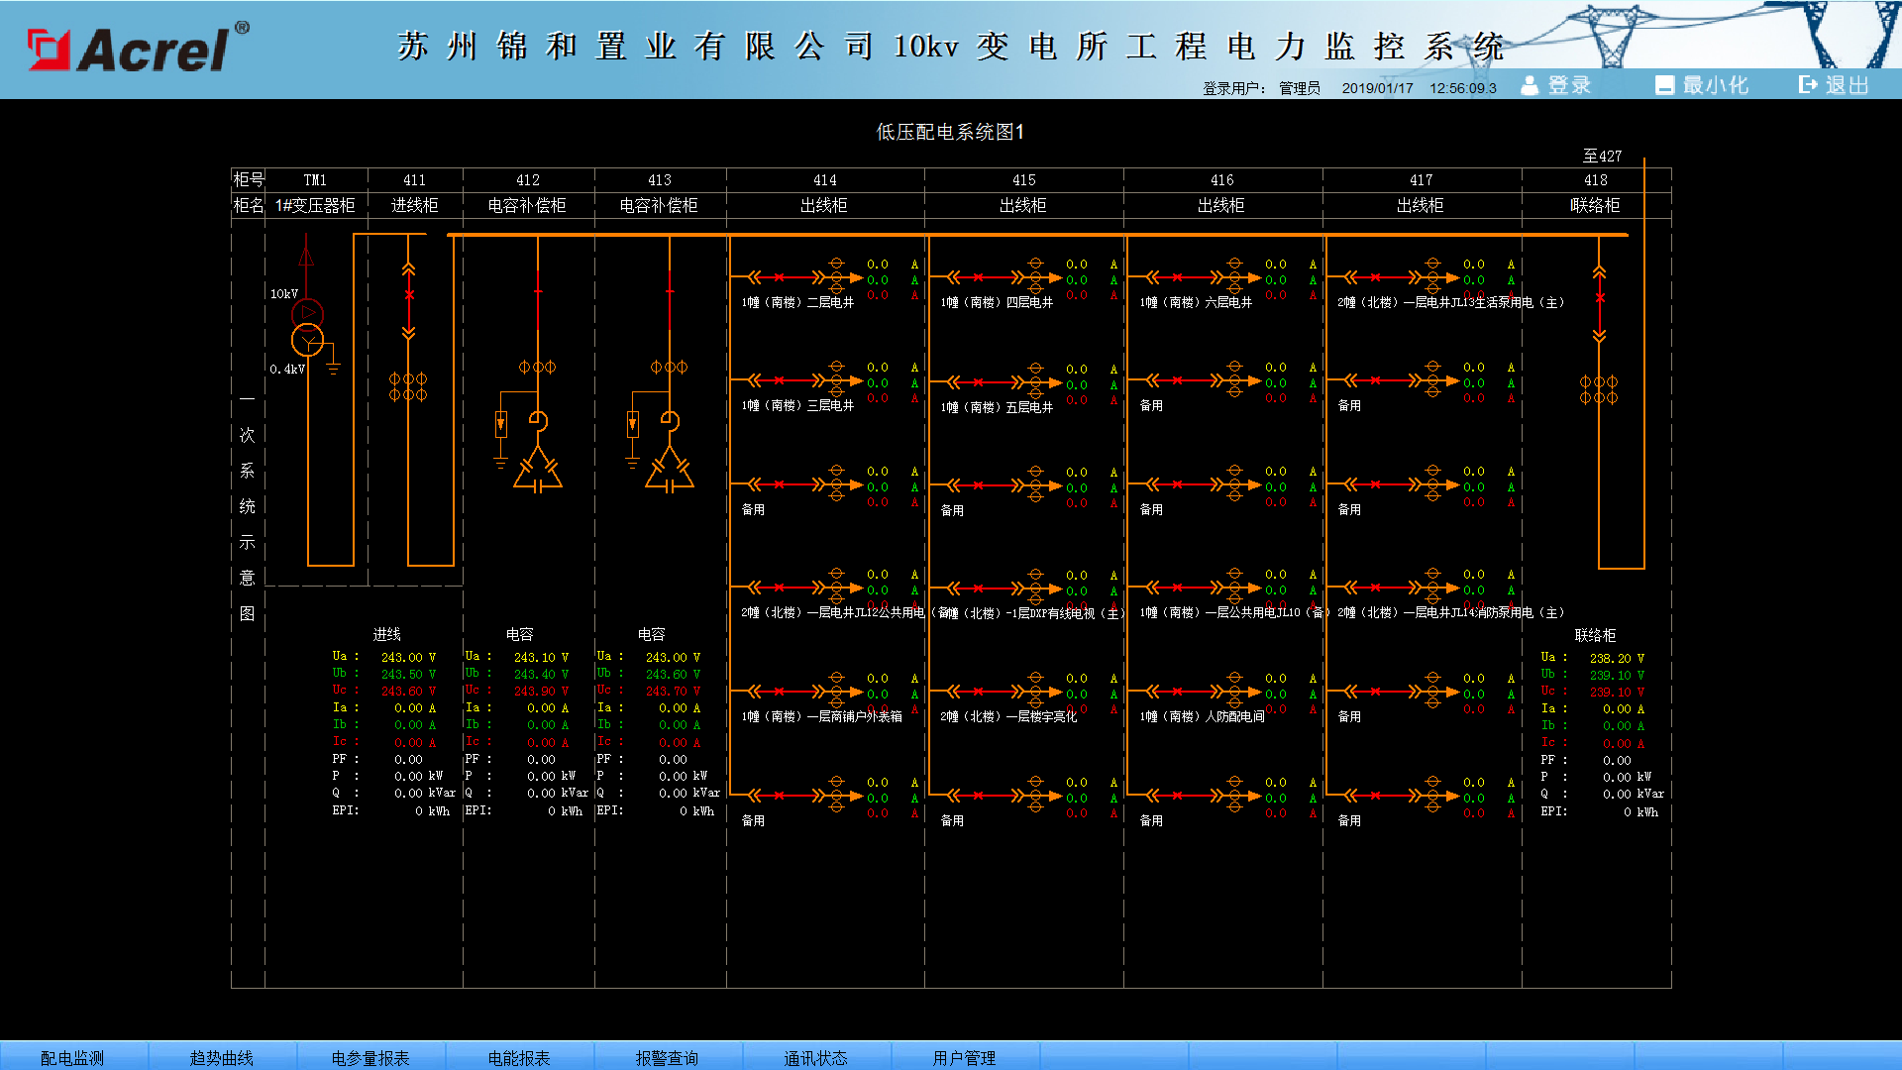Select the TM1 transformer symbol

coord(308,327)
